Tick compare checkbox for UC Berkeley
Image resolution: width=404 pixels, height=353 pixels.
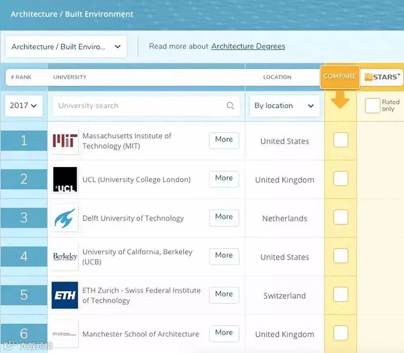[x=341, y=256]
